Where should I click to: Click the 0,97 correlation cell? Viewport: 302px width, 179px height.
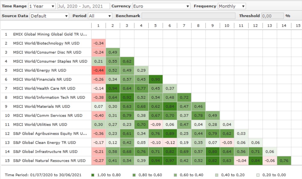tap(170, 161)
